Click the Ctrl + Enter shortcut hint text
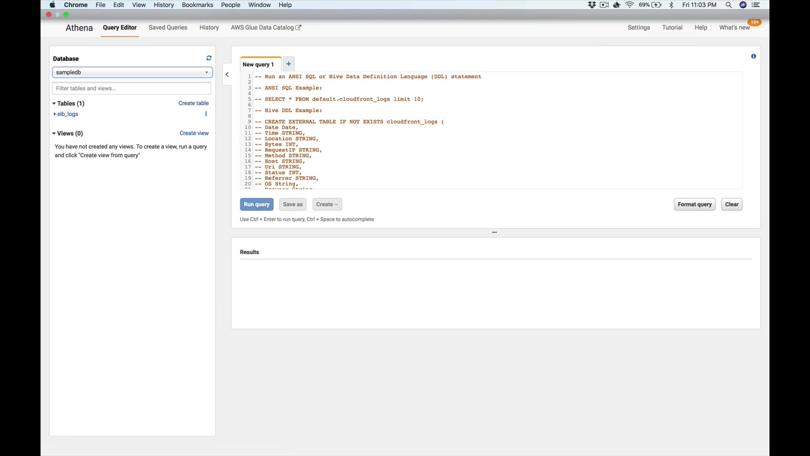The height and width of the screenshot is (456, 810). click(x=307, y=219)
